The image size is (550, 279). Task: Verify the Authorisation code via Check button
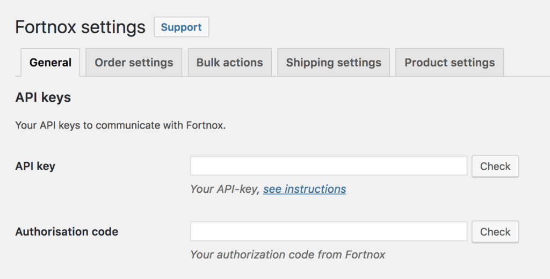495,231
